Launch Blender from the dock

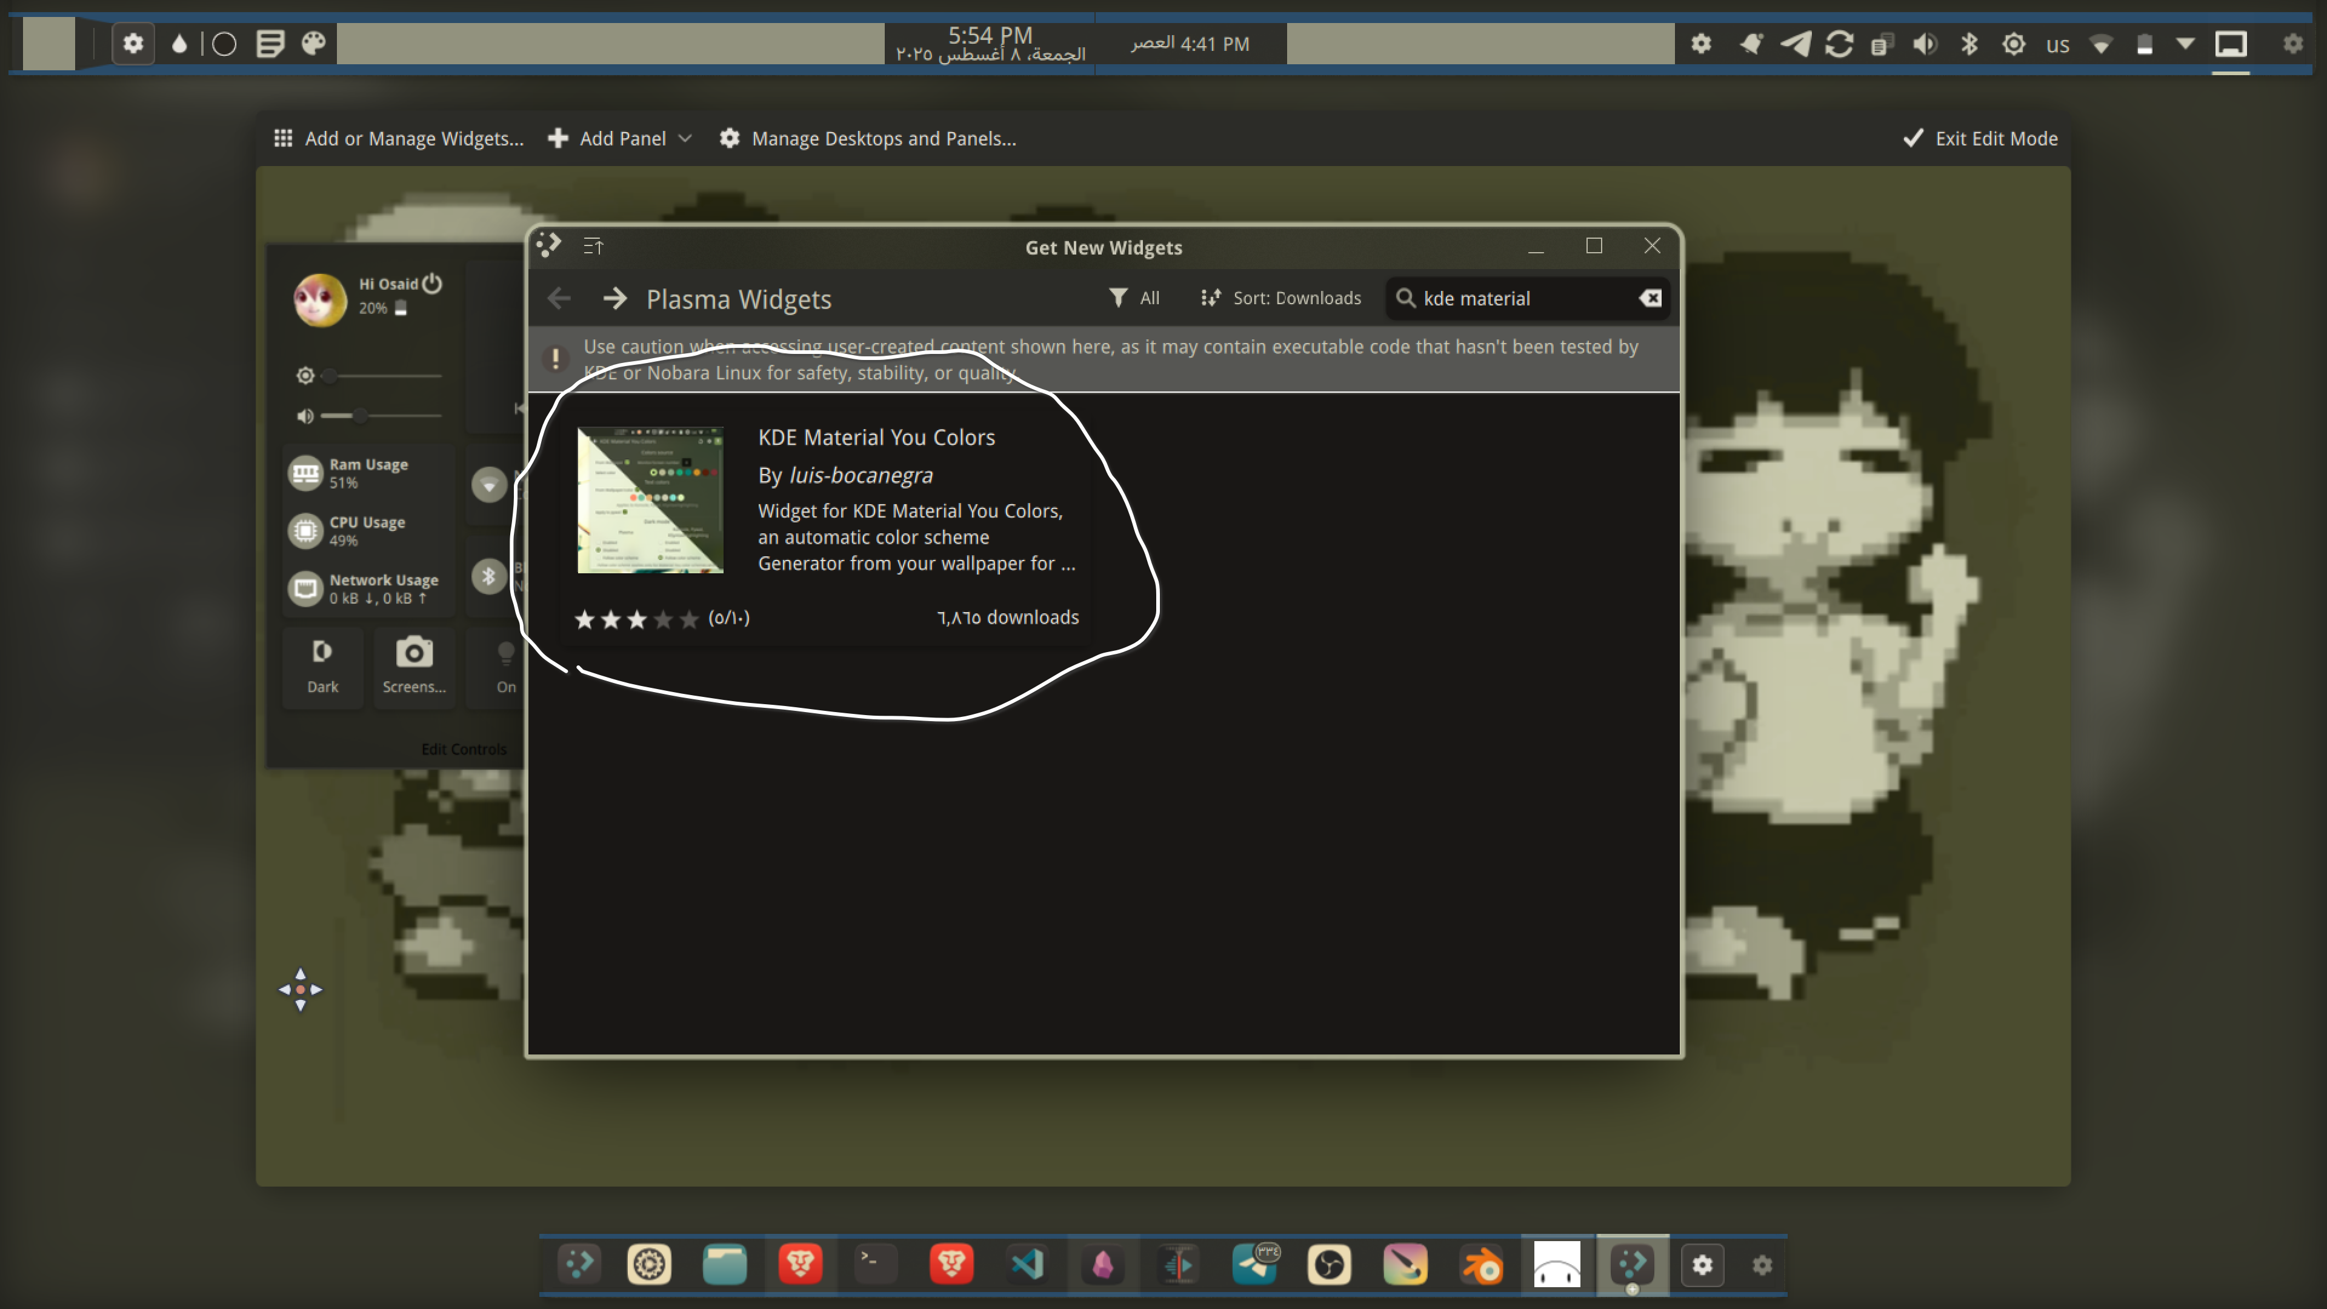(x=1482, y=1264)
